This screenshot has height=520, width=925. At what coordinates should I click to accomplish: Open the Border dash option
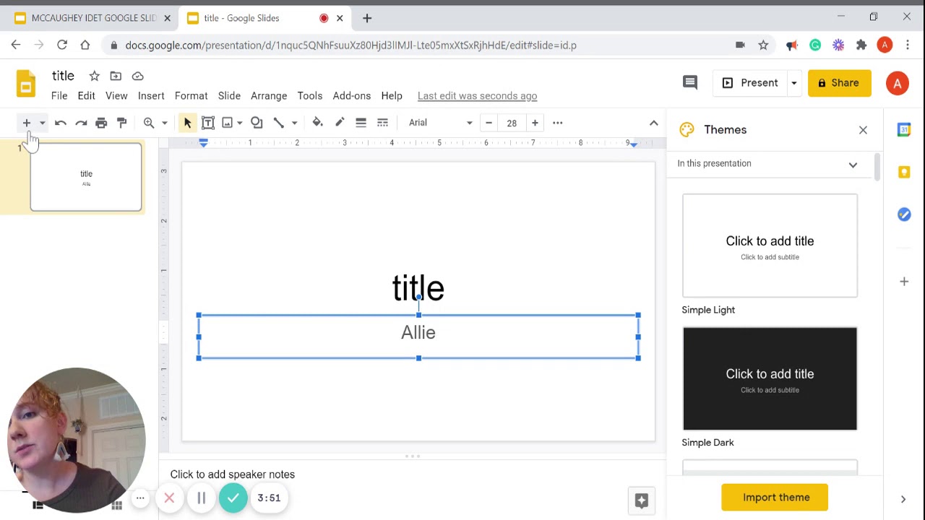point(382,123)
